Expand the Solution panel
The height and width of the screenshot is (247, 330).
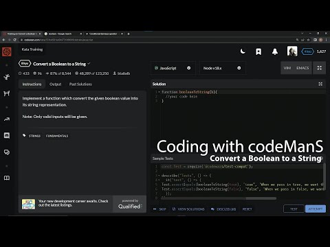click(x=320, y=84)
